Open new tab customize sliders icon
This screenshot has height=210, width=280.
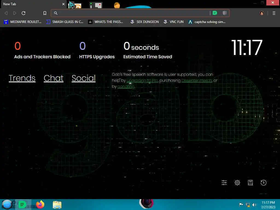(x=224, y=182)
